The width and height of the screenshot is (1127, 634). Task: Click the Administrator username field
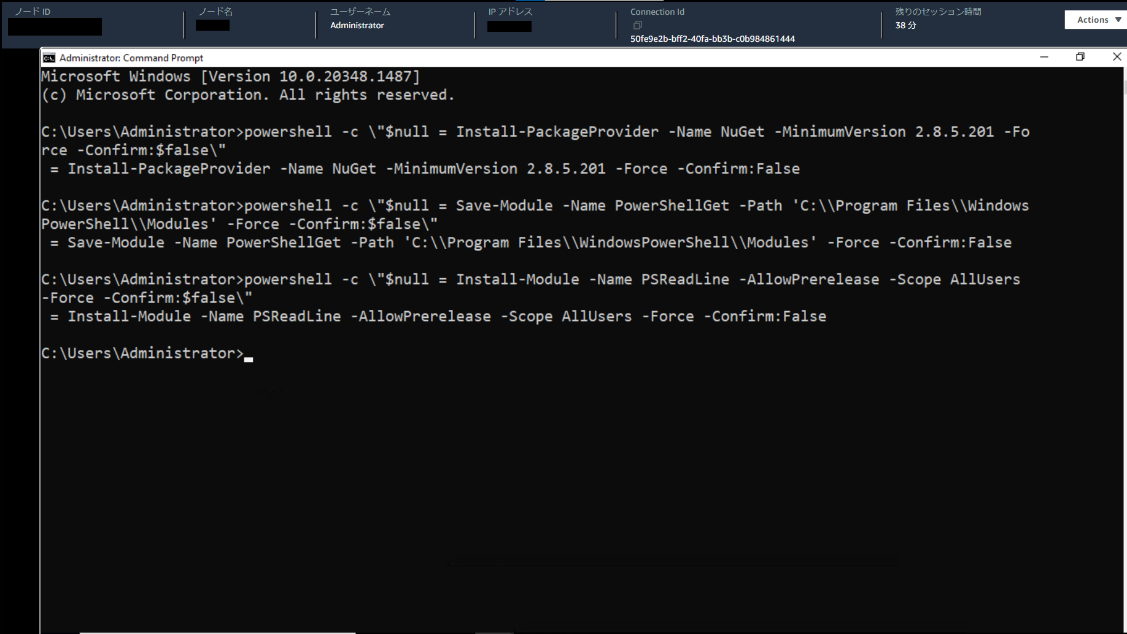pos(357,25)
